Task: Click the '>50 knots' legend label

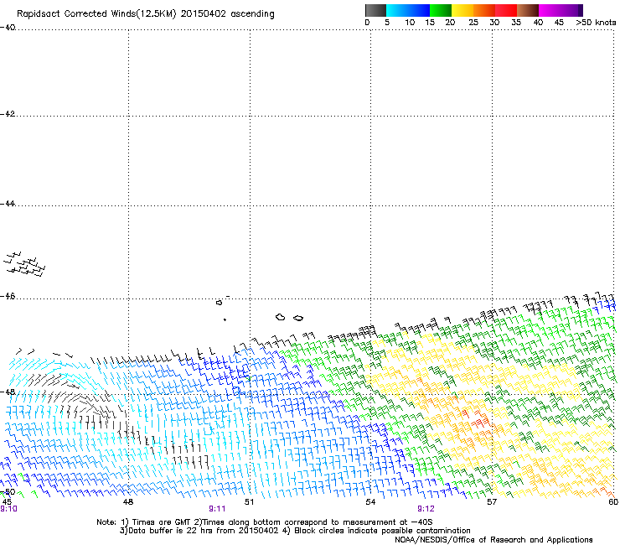Action: (596, 23)
